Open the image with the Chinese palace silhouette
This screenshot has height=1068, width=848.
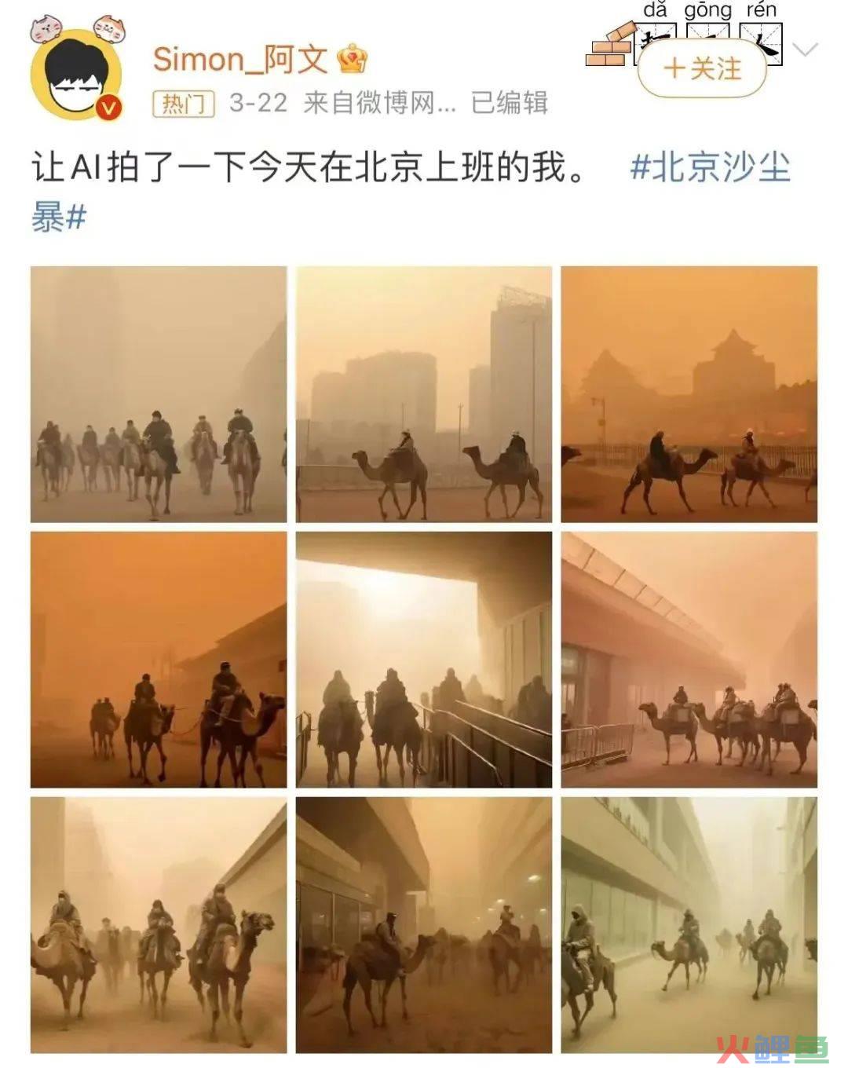pos(689,394)
